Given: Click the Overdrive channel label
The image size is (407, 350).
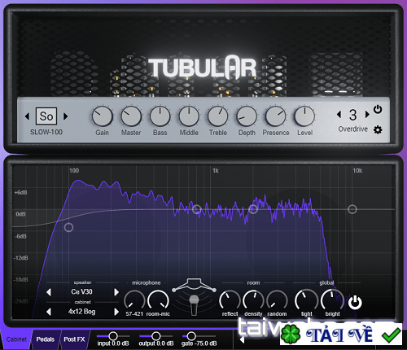Looking at the screenshot, I should coord(352,129).
